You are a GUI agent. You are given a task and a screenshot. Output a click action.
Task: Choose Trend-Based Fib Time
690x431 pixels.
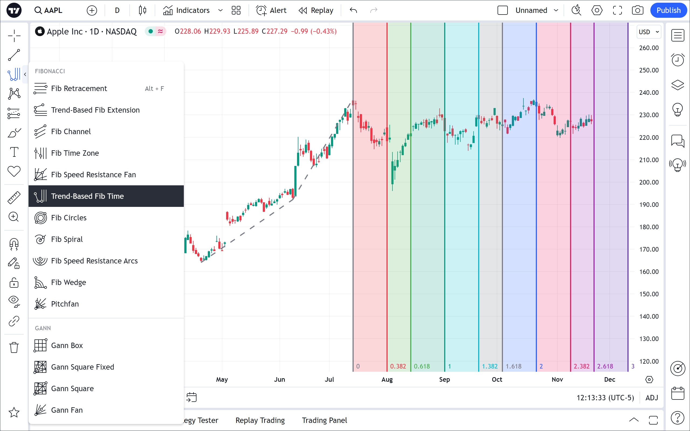tap(106, 196)
